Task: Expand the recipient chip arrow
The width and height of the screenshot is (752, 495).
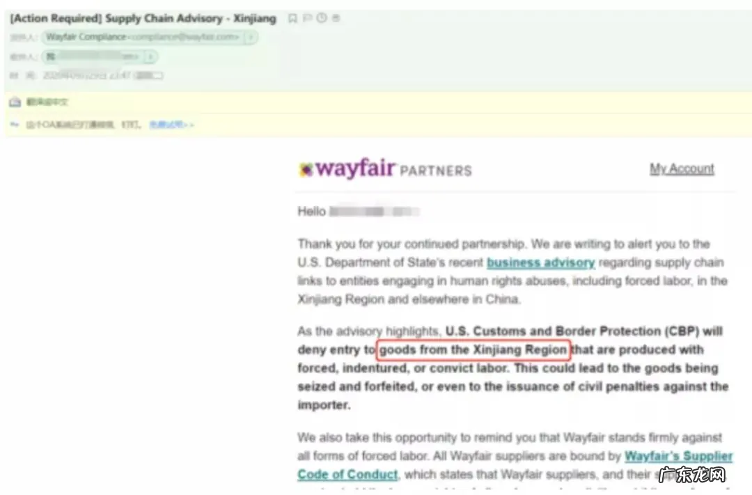Action: (150, 56)
